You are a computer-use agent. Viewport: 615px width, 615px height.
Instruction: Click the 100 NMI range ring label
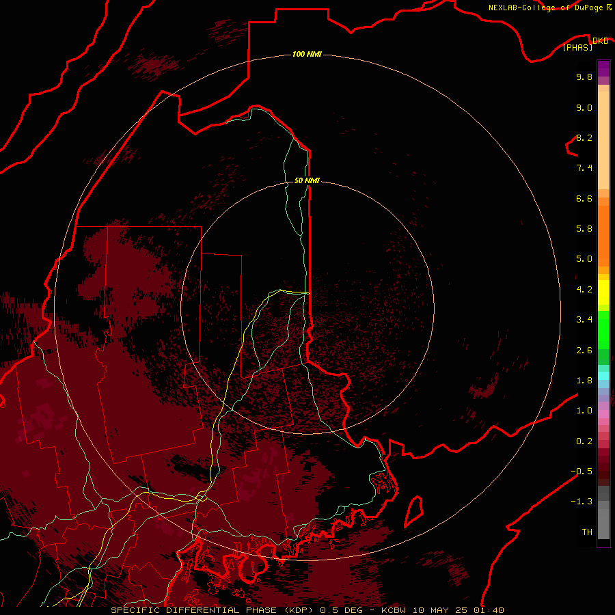point(307,54)
